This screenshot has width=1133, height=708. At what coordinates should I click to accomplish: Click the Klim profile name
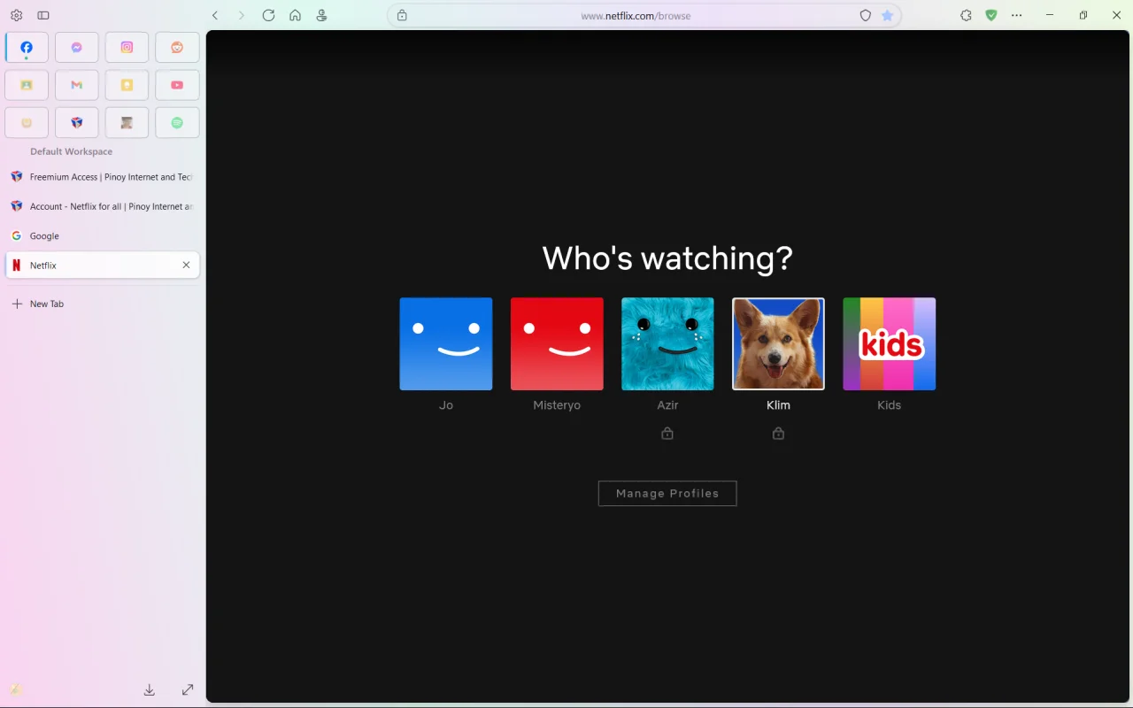pyautogui.click(x=778, y=405)
